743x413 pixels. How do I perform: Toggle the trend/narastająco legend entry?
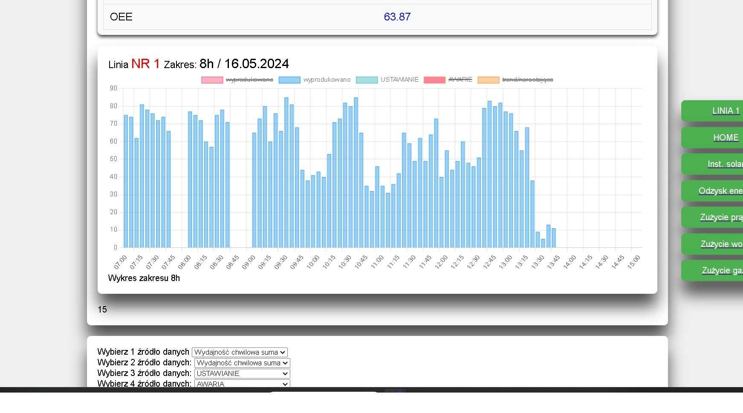click(515, 80)
